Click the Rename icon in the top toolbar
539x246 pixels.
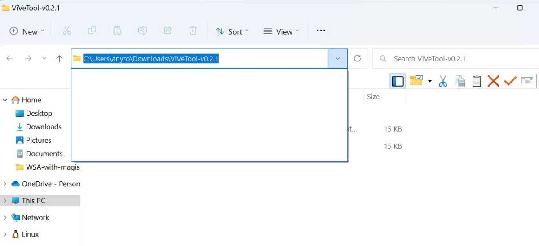(x=142, y=31)
